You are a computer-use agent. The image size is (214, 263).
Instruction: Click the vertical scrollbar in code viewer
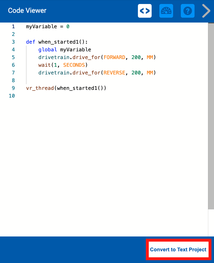tap(211, 114)
